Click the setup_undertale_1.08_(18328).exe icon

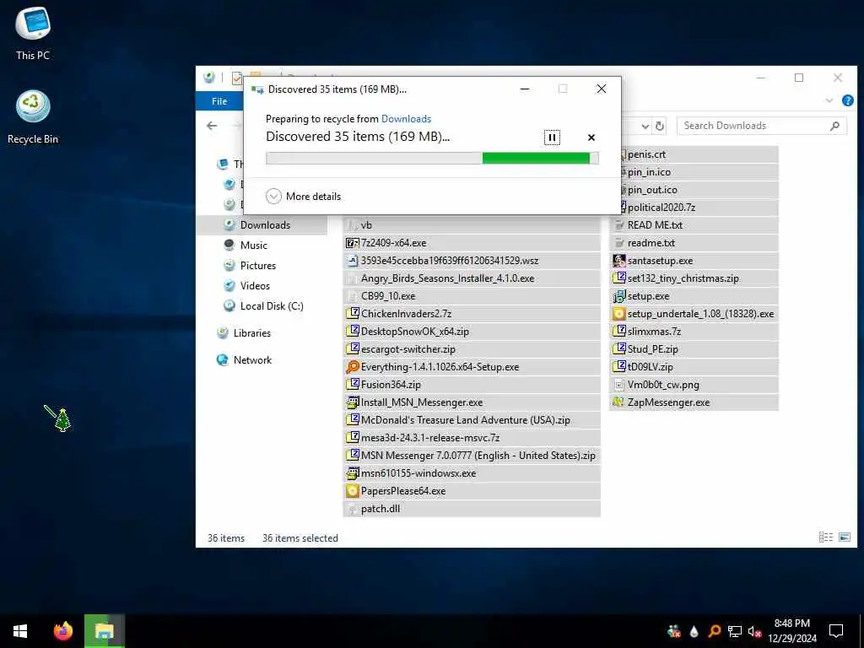pos(618,314)
